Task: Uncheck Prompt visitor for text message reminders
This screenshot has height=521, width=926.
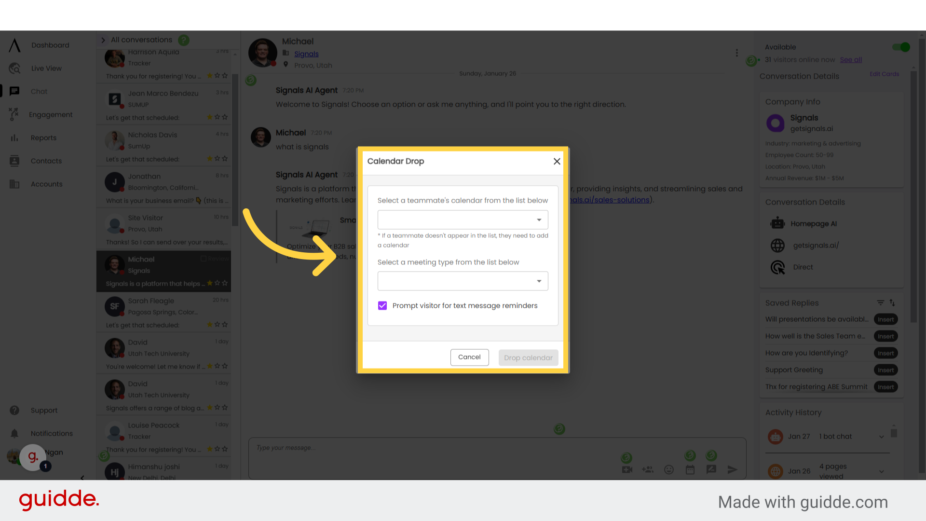Action: point(382,305)
